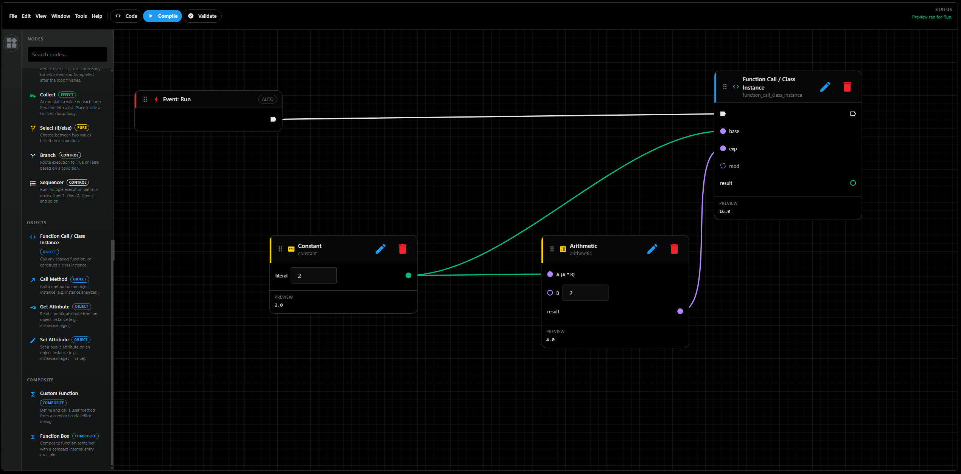Open the Tools menu

pyautogui.click(x=81, y=16)
